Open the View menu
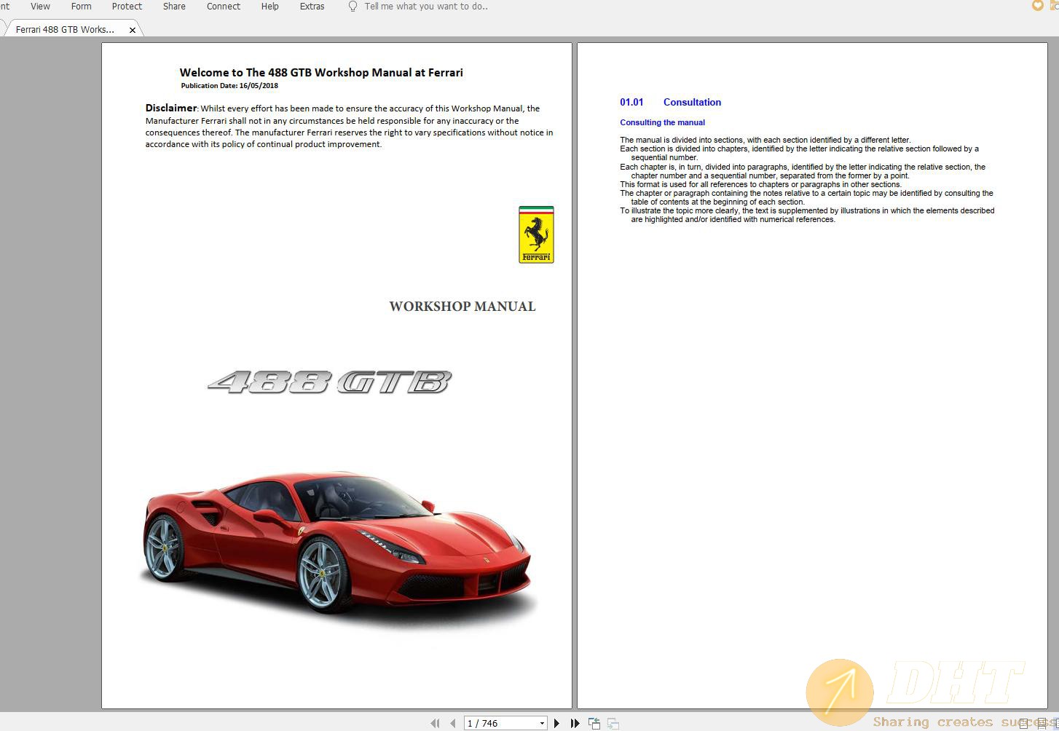The width and height of the screenshot is (1059, 731). coord(40,7)
